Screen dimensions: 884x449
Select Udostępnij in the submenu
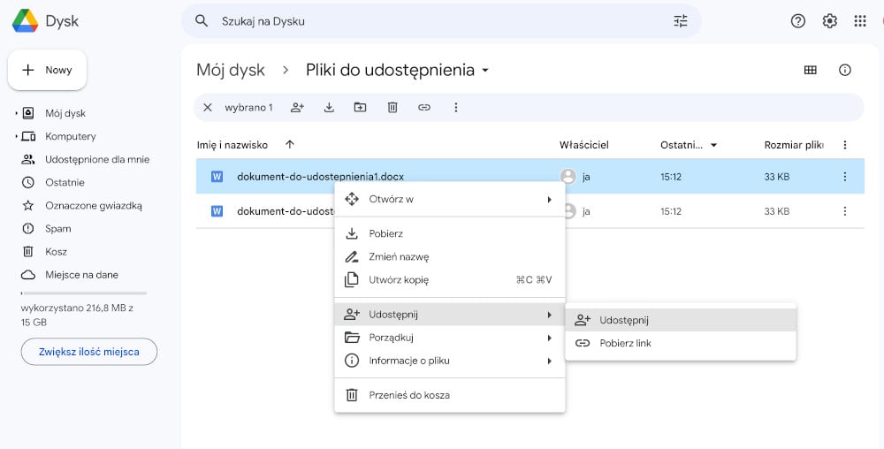coord(681,320)
